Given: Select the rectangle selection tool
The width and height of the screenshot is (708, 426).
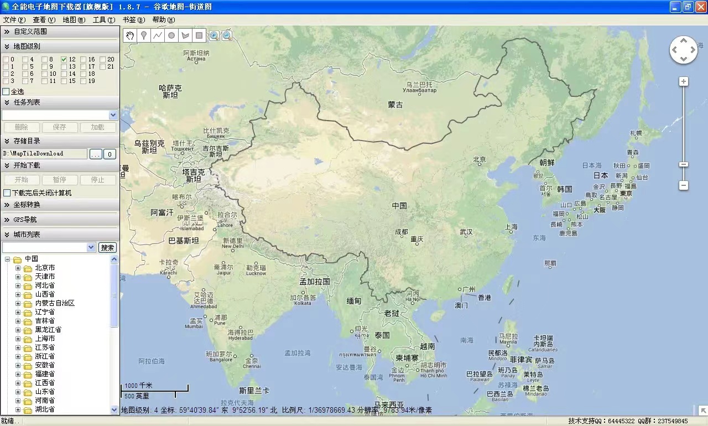Looking at the screenshot, I should [x=199, y=35].
